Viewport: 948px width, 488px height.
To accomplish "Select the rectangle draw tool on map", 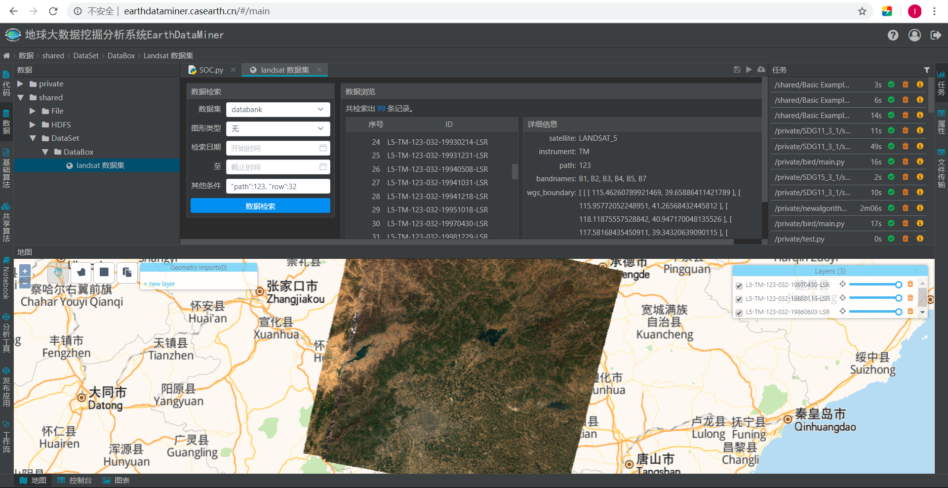I will pos(104,272).
